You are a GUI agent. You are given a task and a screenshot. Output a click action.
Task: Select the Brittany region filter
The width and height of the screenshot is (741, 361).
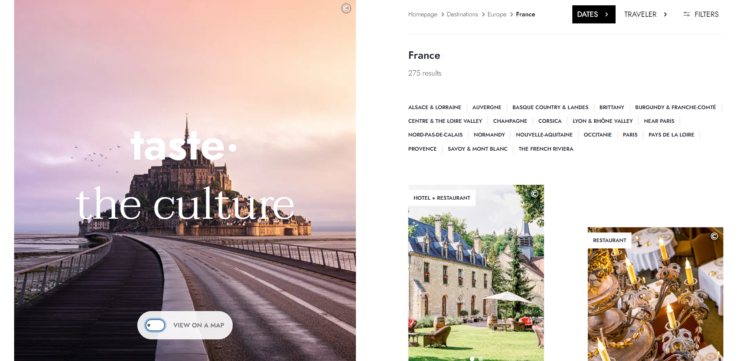612,107
